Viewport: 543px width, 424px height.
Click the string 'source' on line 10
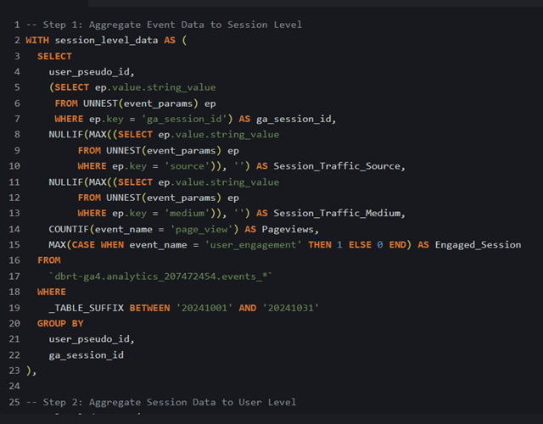187,166
